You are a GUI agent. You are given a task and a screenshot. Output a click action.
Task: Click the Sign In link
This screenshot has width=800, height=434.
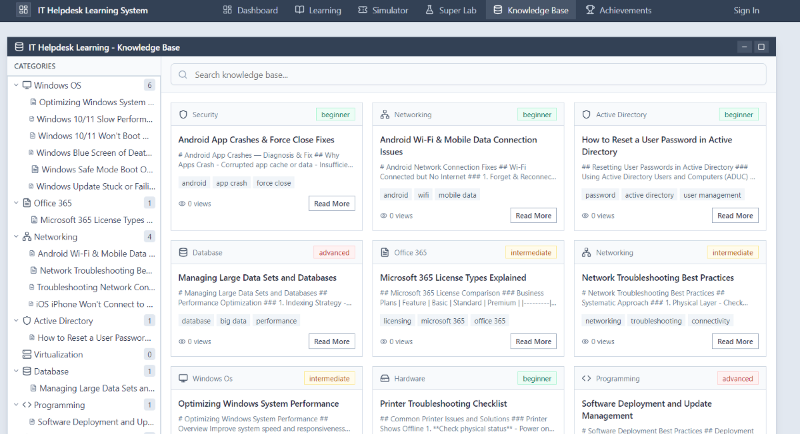click(x=746, y=10)
